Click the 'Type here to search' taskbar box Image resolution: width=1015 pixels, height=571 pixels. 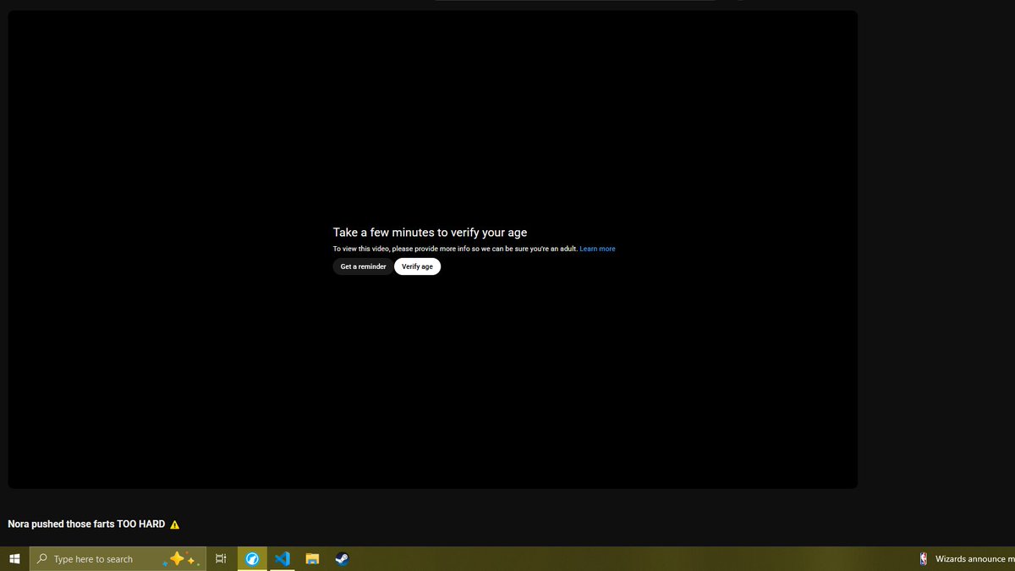(118, 559)
